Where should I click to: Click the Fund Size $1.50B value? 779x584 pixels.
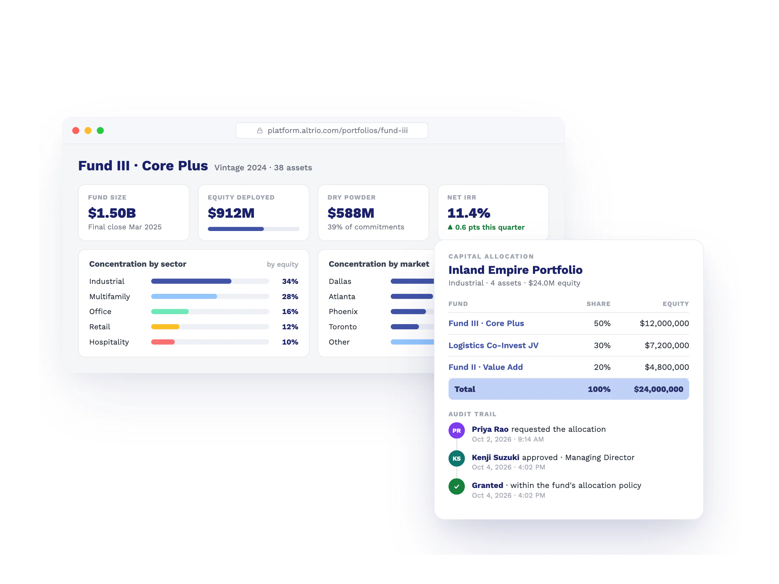tap(112, 213)
